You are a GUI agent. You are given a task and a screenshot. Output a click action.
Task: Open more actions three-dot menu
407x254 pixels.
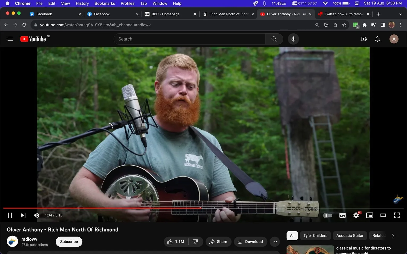275,242
